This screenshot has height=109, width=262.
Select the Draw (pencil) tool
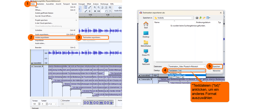86,11
